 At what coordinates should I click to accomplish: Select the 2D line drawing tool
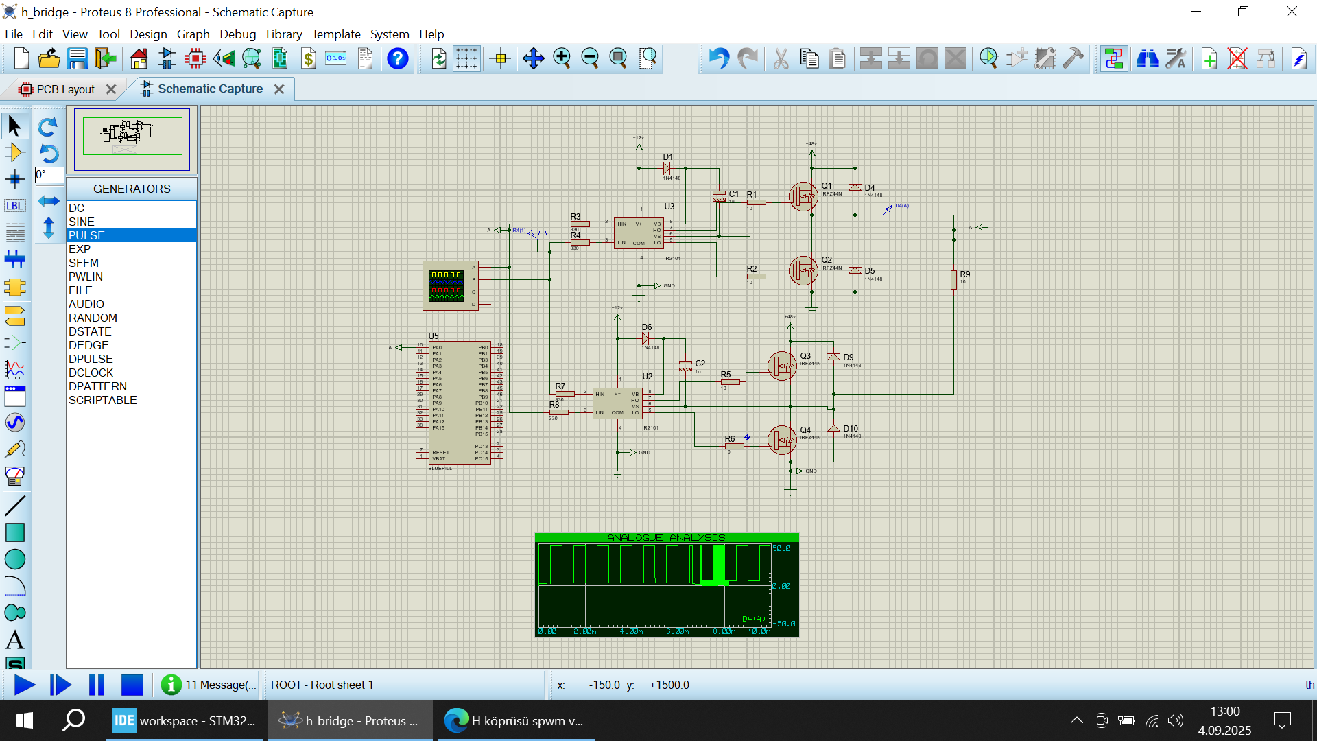(14, 506)
